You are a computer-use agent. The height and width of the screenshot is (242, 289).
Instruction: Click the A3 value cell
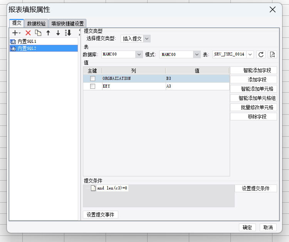click(x=197, y=86)
